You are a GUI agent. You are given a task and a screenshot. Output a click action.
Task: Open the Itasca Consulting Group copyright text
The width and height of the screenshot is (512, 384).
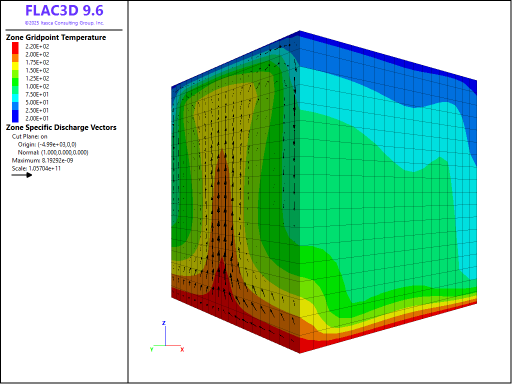64,23
